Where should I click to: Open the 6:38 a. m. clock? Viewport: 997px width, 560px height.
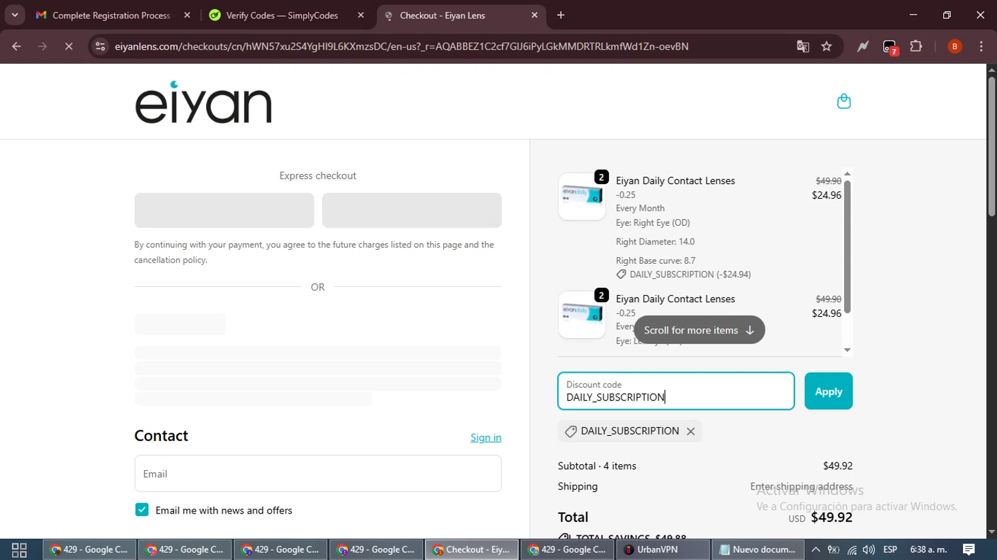929,550
